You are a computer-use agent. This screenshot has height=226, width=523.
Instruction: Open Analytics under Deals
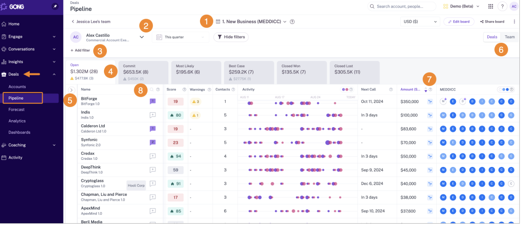click(17, 121)
